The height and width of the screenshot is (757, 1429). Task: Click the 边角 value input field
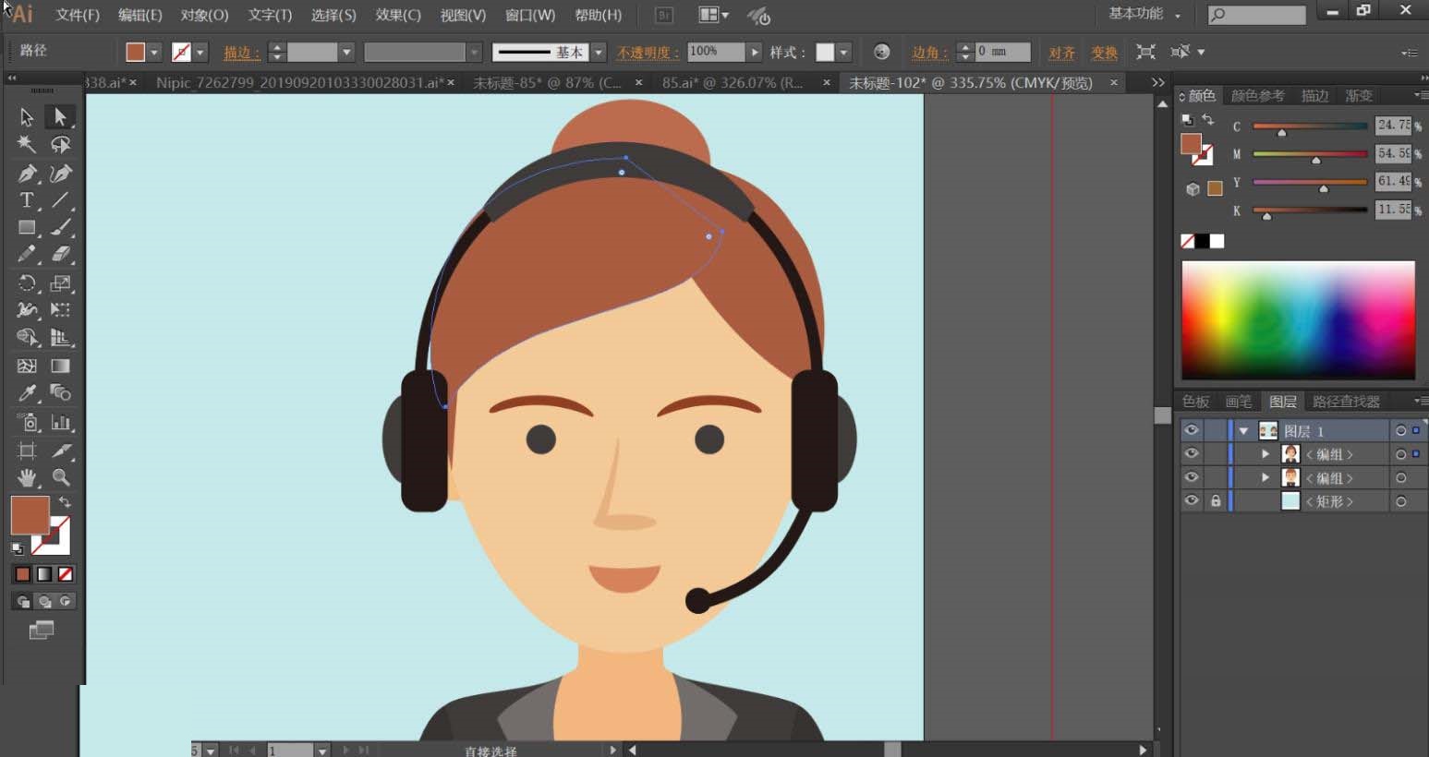1002,52
